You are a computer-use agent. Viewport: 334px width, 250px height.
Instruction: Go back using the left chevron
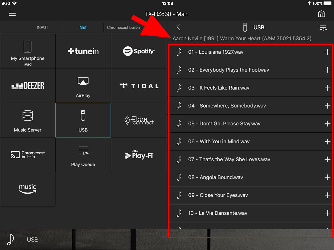click(x=178, y=28)
